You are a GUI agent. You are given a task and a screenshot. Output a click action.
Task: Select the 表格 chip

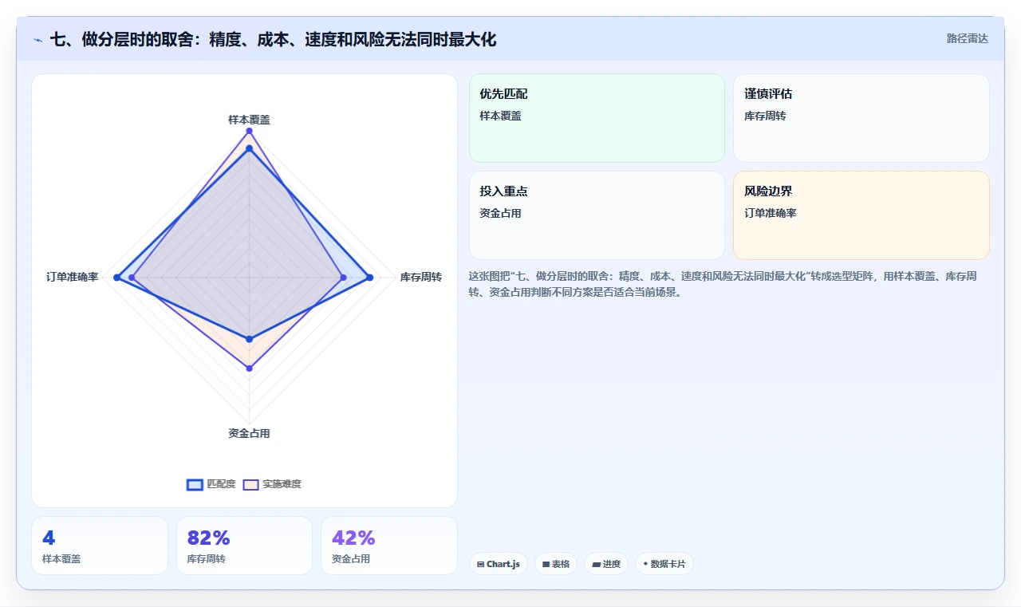pos(556,564)
